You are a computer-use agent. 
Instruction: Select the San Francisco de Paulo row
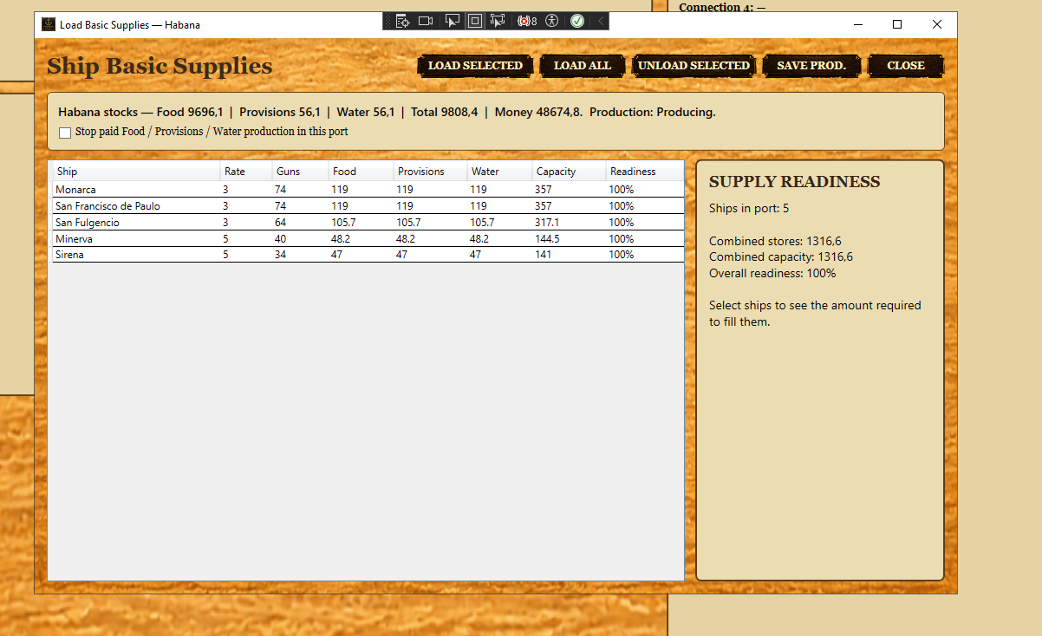(368, 206)
